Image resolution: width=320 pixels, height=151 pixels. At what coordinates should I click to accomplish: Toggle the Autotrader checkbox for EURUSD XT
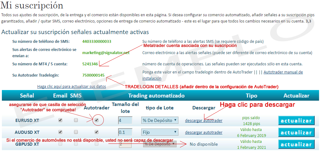[x=97, y=120]
